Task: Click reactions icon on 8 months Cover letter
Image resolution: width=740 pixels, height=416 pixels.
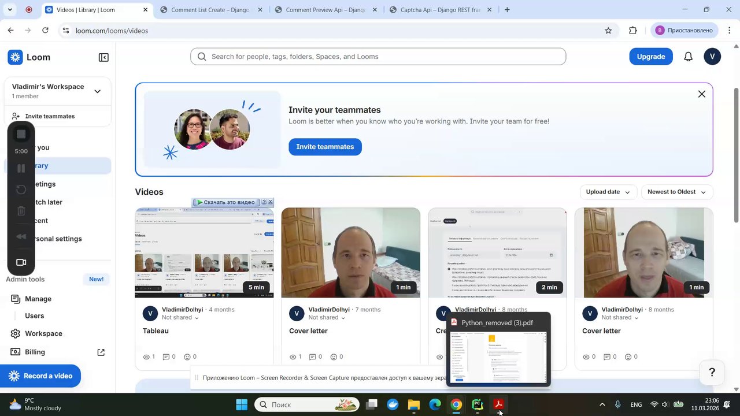Action: tap(627, 357)
